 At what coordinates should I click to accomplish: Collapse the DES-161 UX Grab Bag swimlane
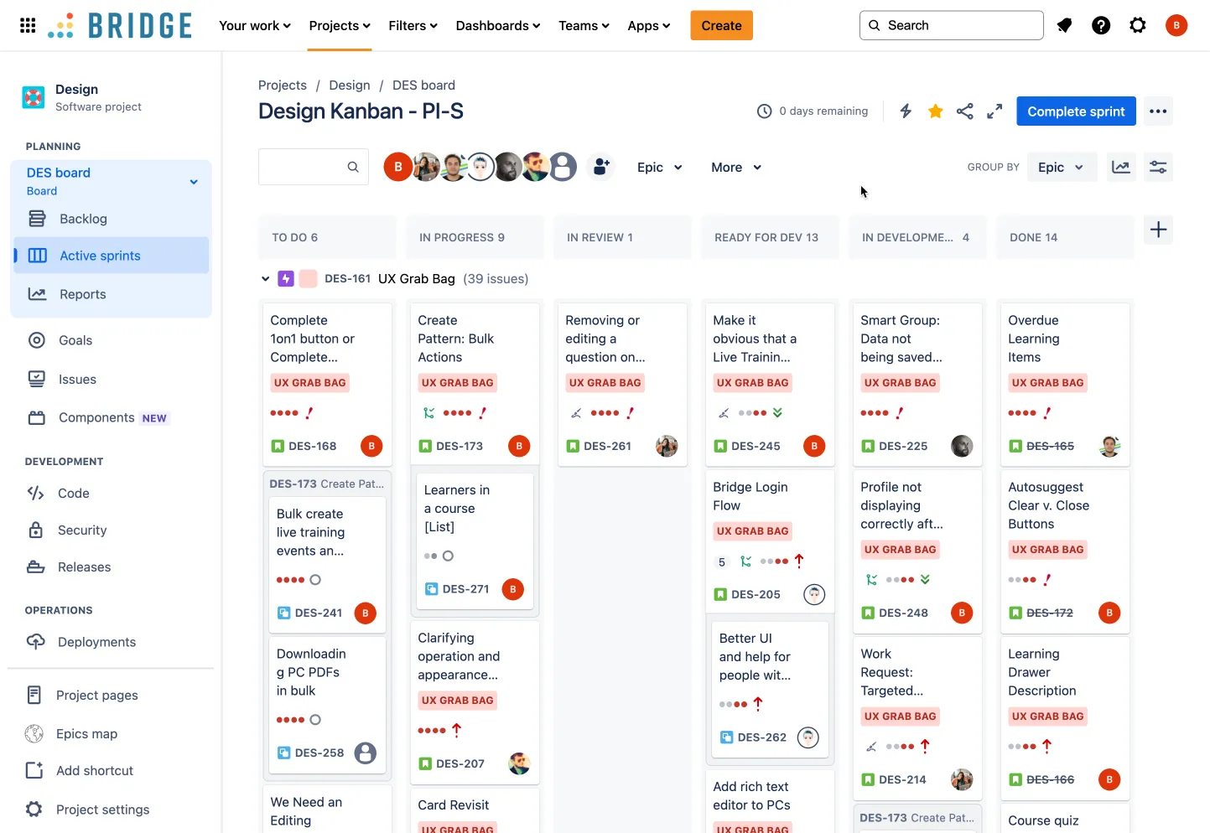coord(265,279)
